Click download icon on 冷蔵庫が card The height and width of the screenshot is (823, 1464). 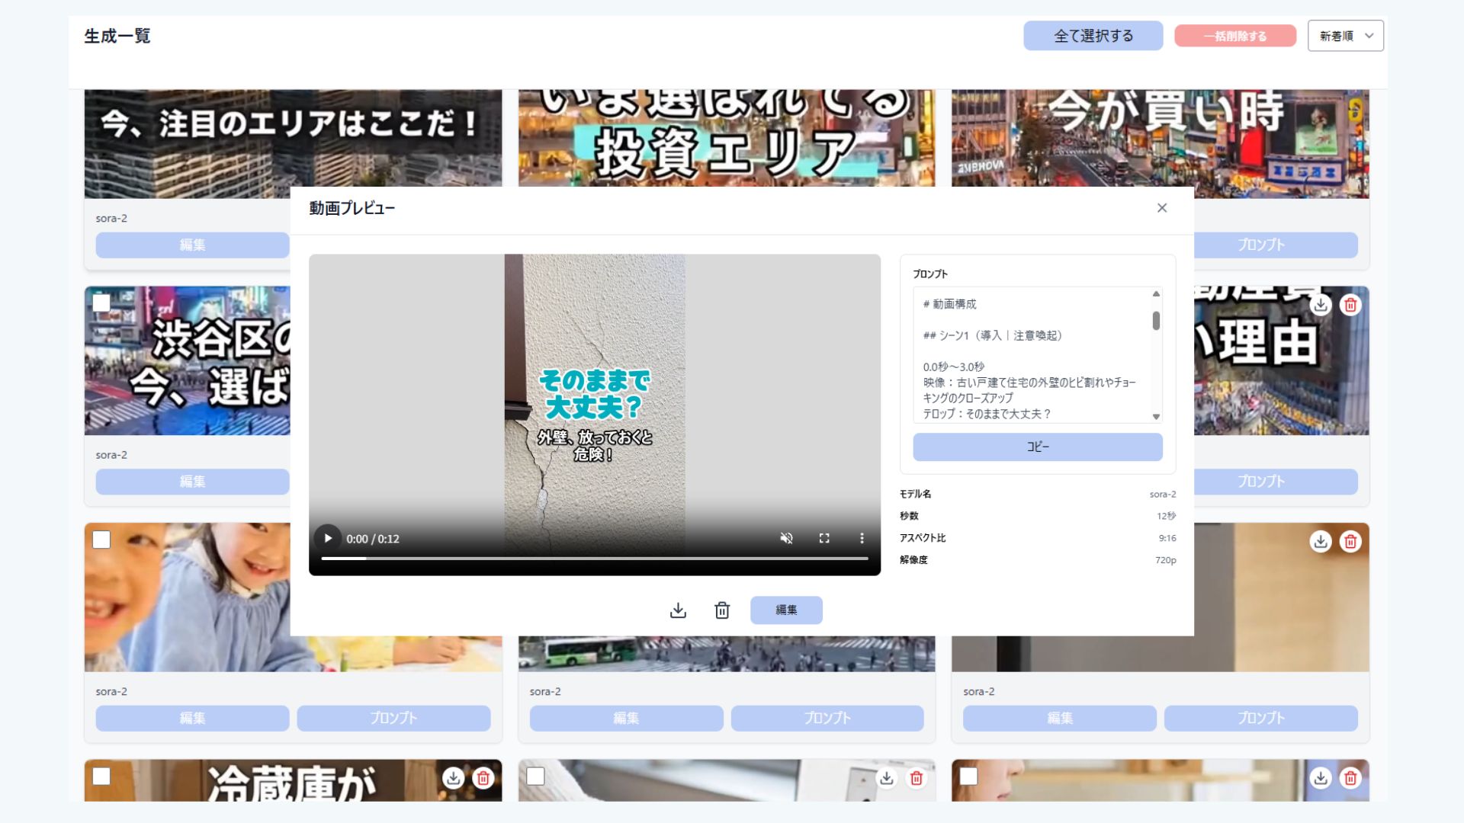[x=453, y=778]
